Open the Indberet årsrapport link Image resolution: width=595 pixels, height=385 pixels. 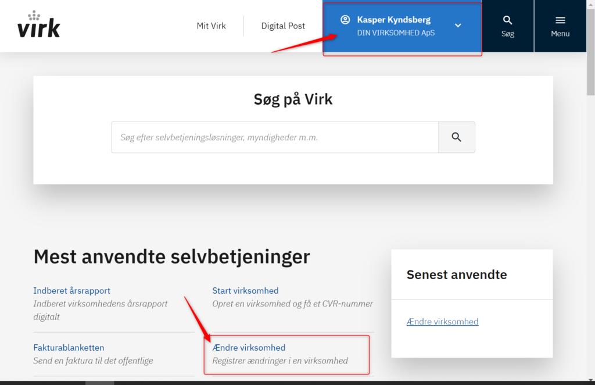(x=71, y=290)
